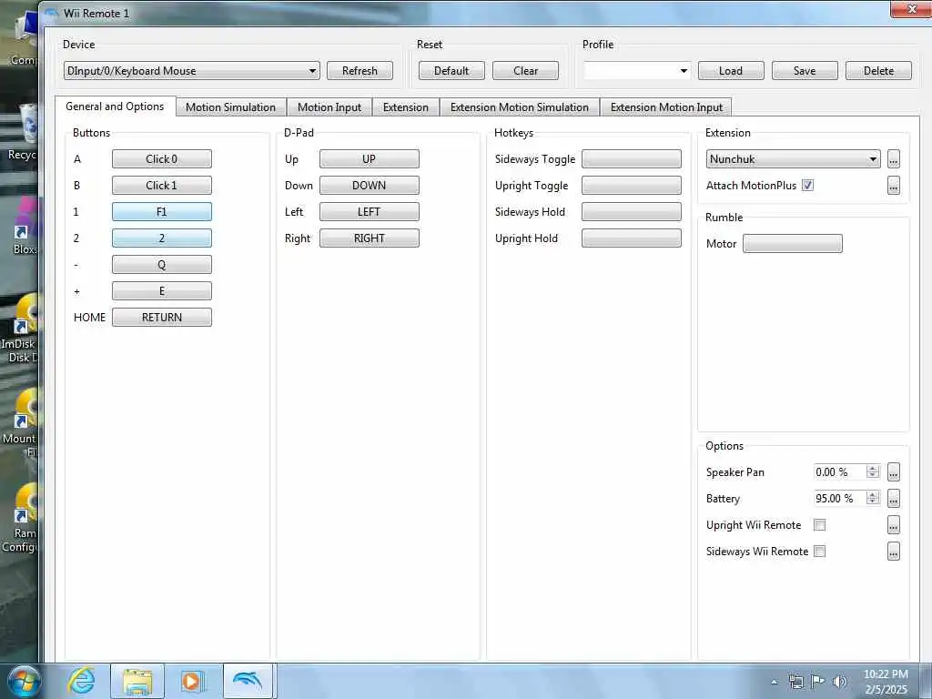The image size is (932, 699).
Task: Select Extension Motion Input tab
Action: coord(666,107)
